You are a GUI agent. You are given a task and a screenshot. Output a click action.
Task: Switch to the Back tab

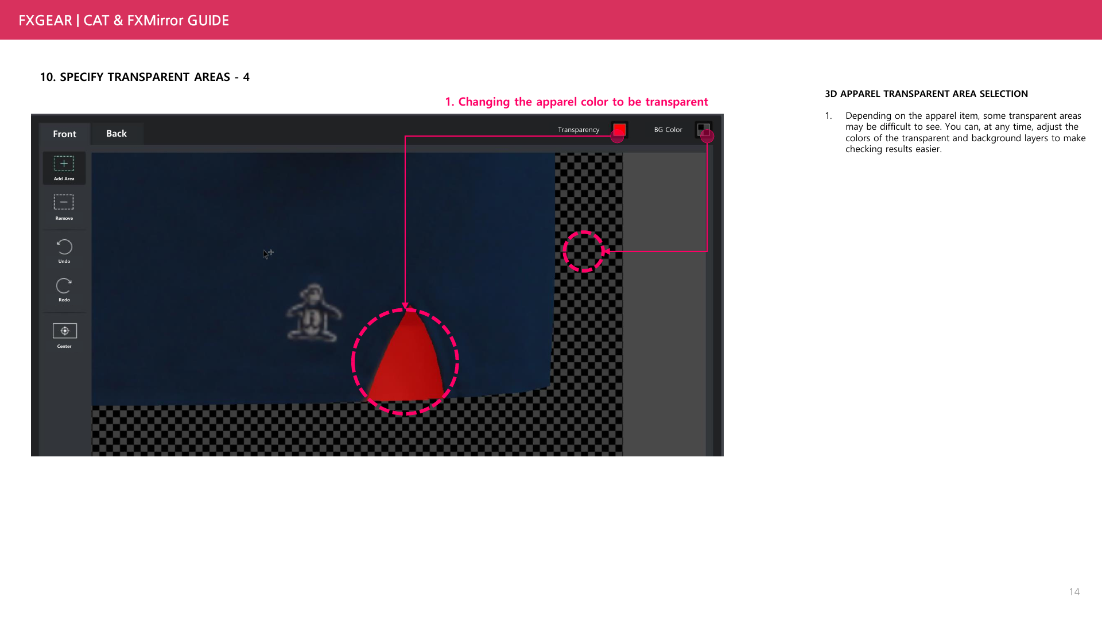click(x=117, y=134)
